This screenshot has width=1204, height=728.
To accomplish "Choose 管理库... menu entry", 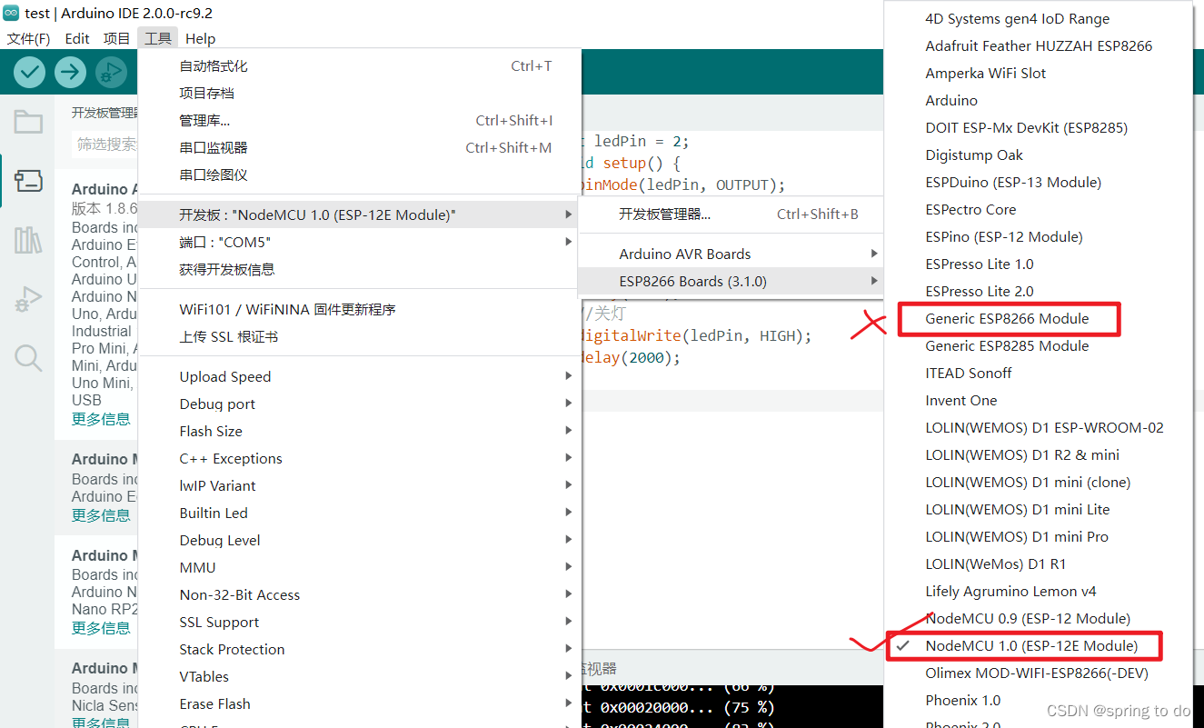I will [360, 121].
